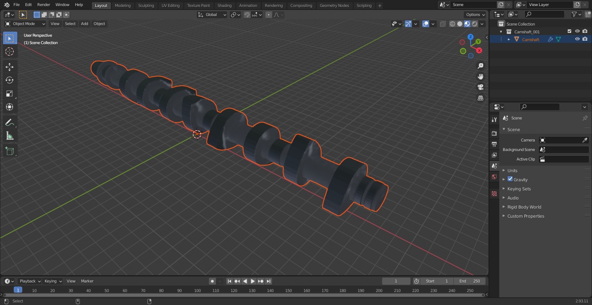Click the auto keying record button
This screenshot has width=592, height=305.
click(212, 281)
